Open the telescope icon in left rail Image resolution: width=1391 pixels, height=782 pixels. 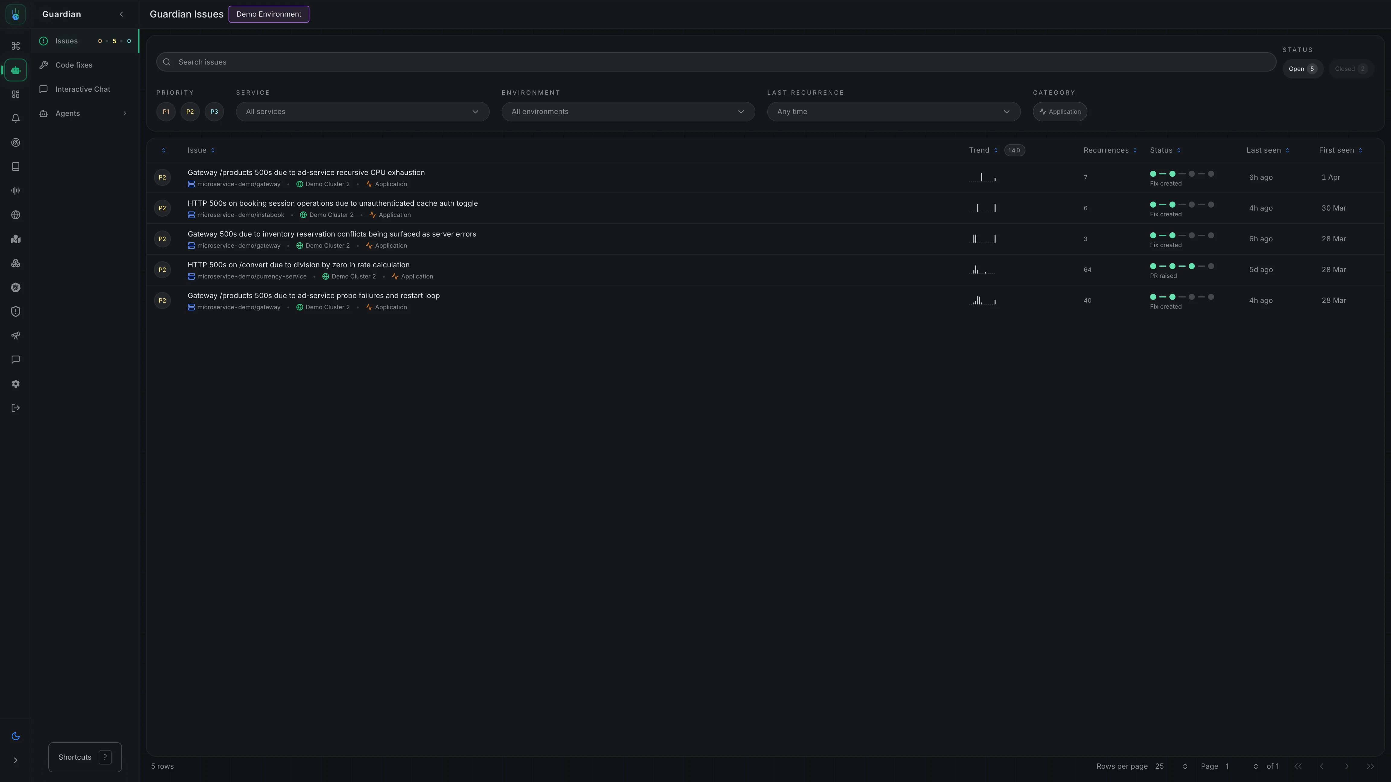(x=16, y=336)
